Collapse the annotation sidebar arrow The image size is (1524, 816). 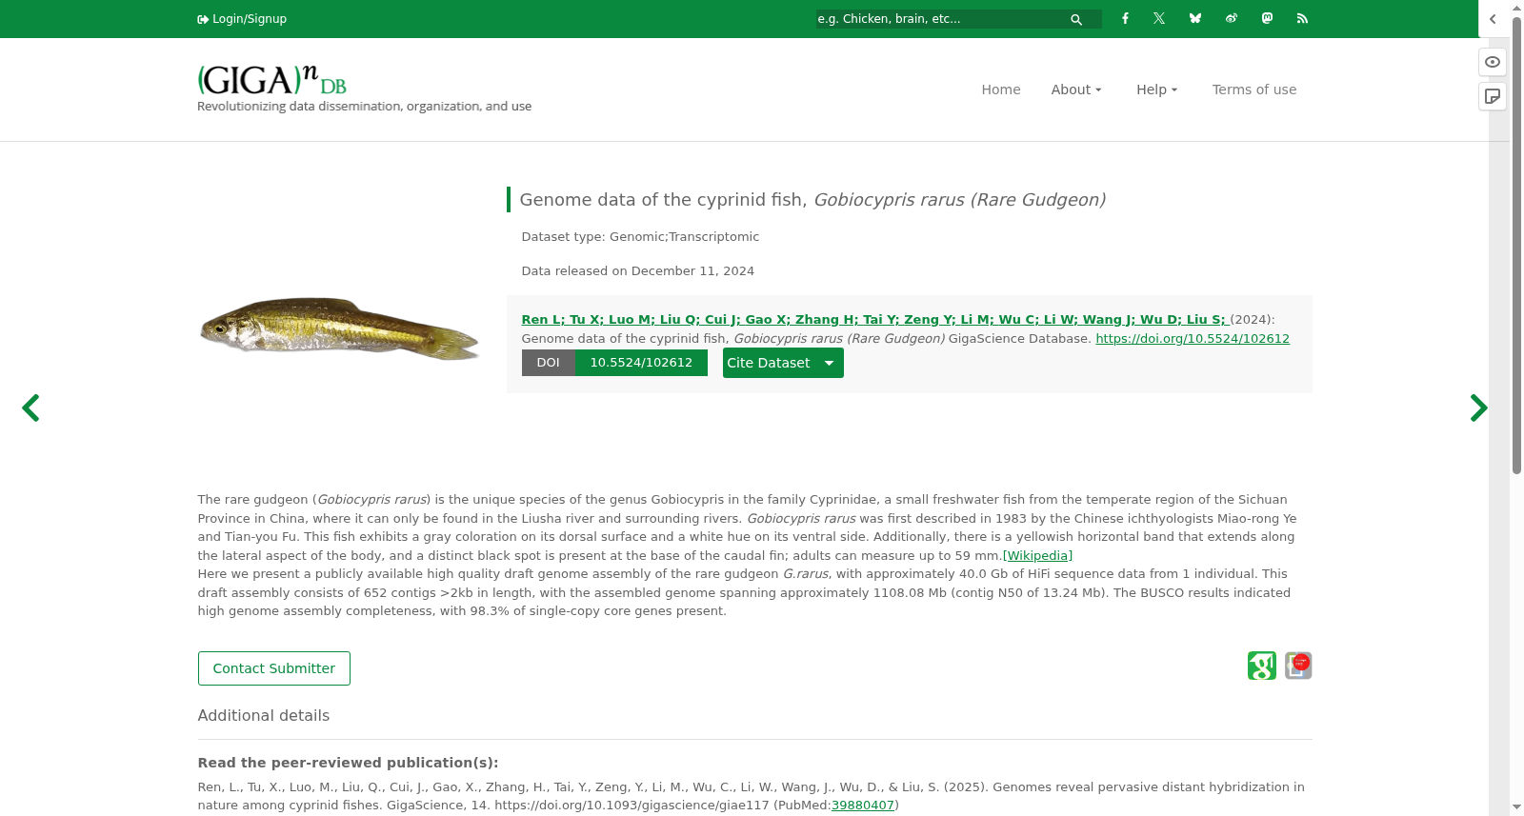(x=1493, y=19)
